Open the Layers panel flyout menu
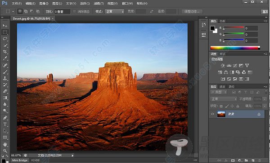Image resolution: width=270 pixels, height=163 pixels. coord(265,86)
